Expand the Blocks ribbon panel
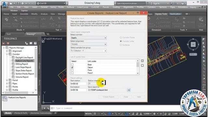 [20, 30]
